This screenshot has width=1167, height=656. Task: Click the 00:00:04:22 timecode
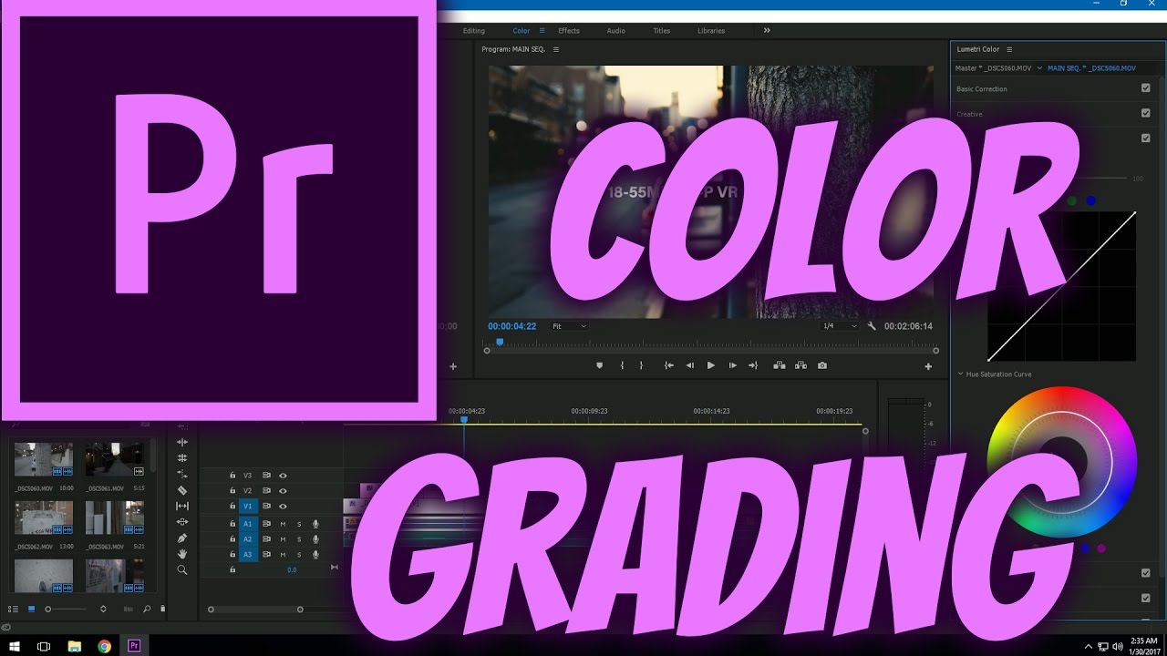point(511,326)
